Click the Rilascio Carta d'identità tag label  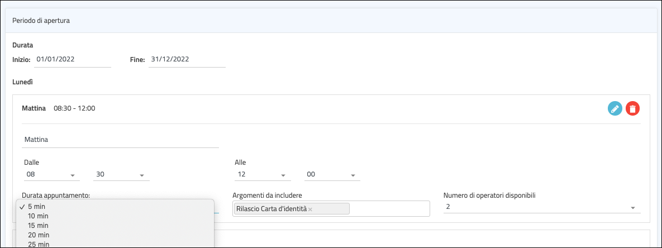tap(271, 209)
